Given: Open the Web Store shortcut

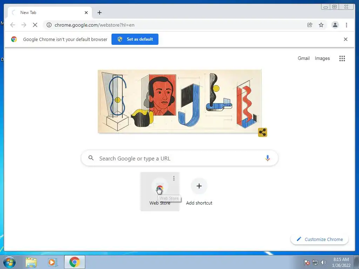Looking at the screenshot, I should [160, 192].
